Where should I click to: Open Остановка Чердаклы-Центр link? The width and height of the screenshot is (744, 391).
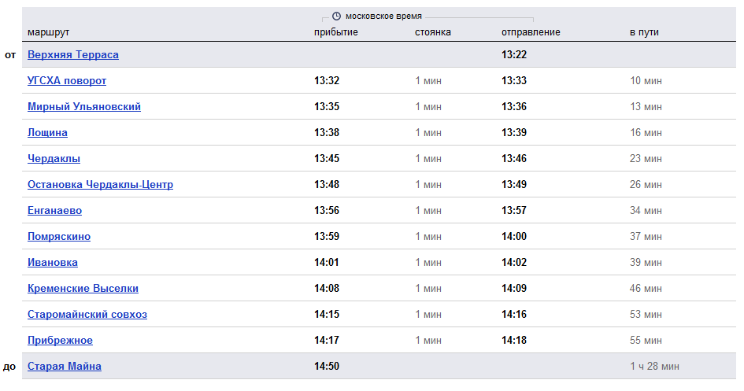pyautogui.click(x=100, y=184)
